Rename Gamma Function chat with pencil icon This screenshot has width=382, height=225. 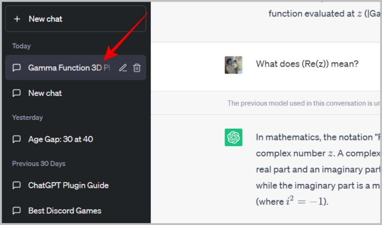pyautogui.click(x=123, y=68)
